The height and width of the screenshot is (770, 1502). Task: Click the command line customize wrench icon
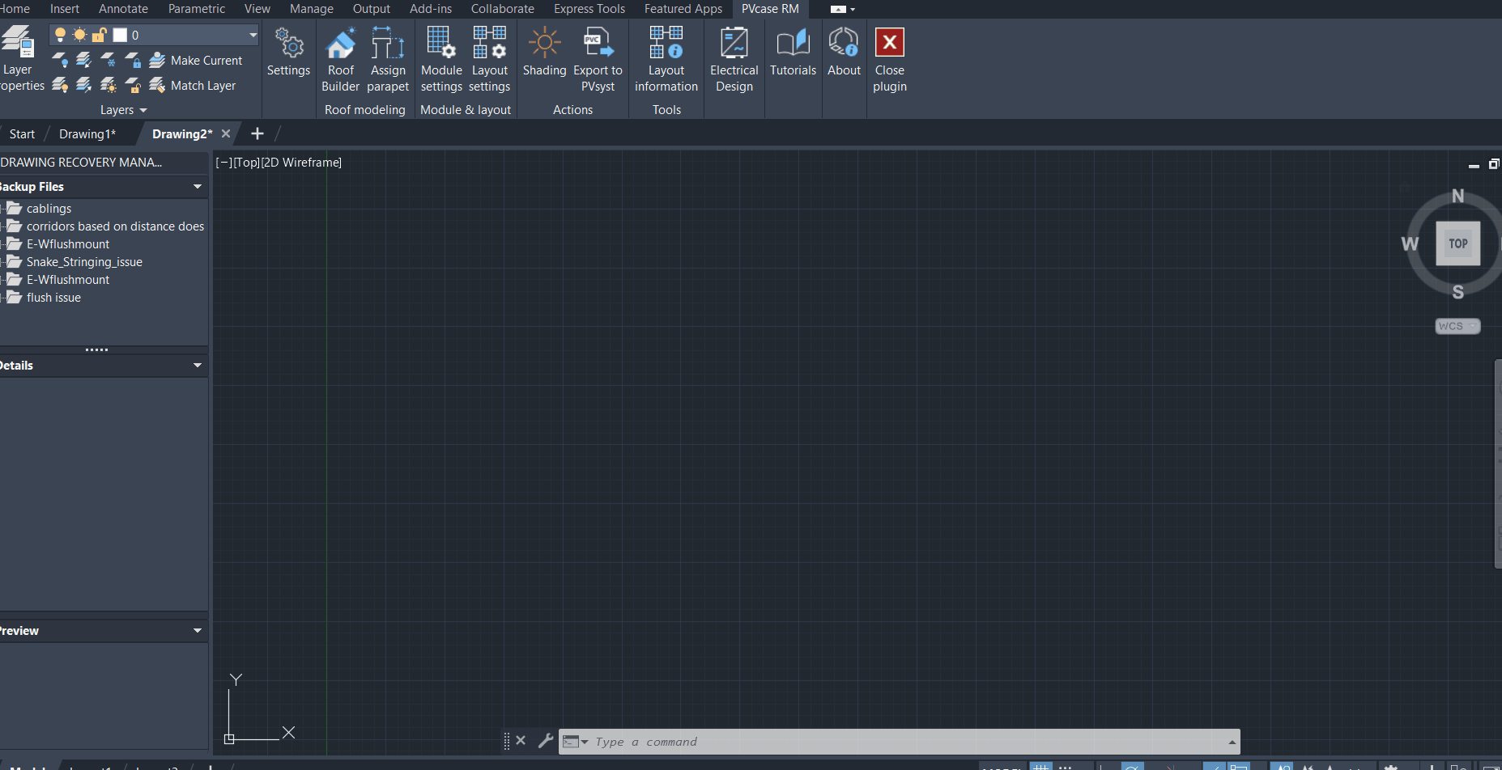(x=546, y=741)
